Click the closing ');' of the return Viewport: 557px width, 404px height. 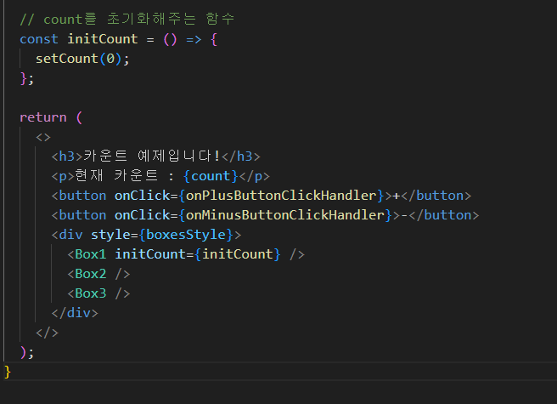pos(27,352)
